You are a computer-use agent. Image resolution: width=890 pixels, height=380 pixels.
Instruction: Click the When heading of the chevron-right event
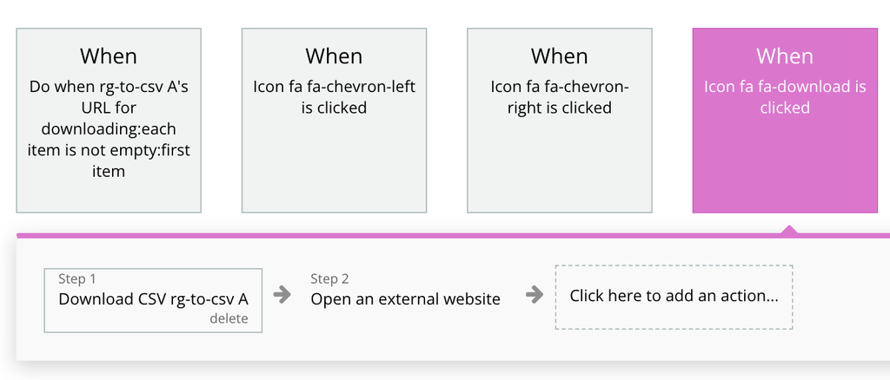coord(559,56)
